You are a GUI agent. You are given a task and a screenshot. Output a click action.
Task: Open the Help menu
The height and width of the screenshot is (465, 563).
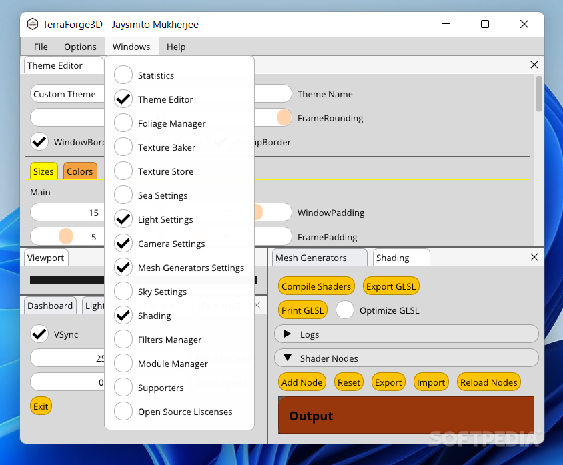pyautogui.click(x=176, y=47)
